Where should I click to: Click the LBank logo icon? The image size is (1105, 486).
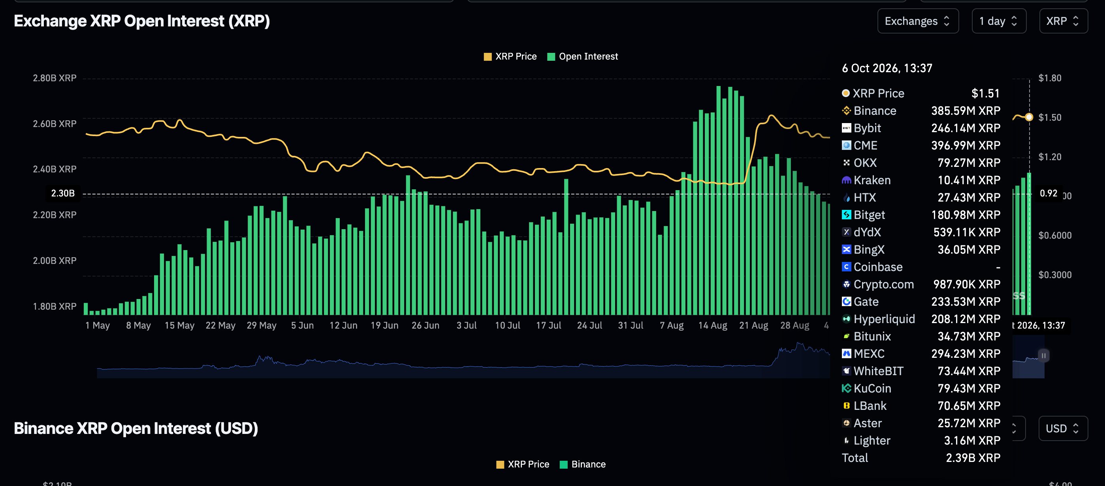tap(846, 406)
